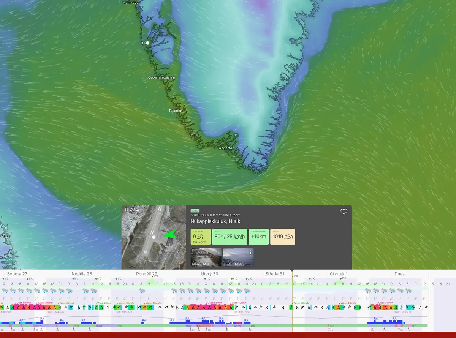Click the 1019 hPa pressure tile
The image size is (456, 338).
click(282, 237)
